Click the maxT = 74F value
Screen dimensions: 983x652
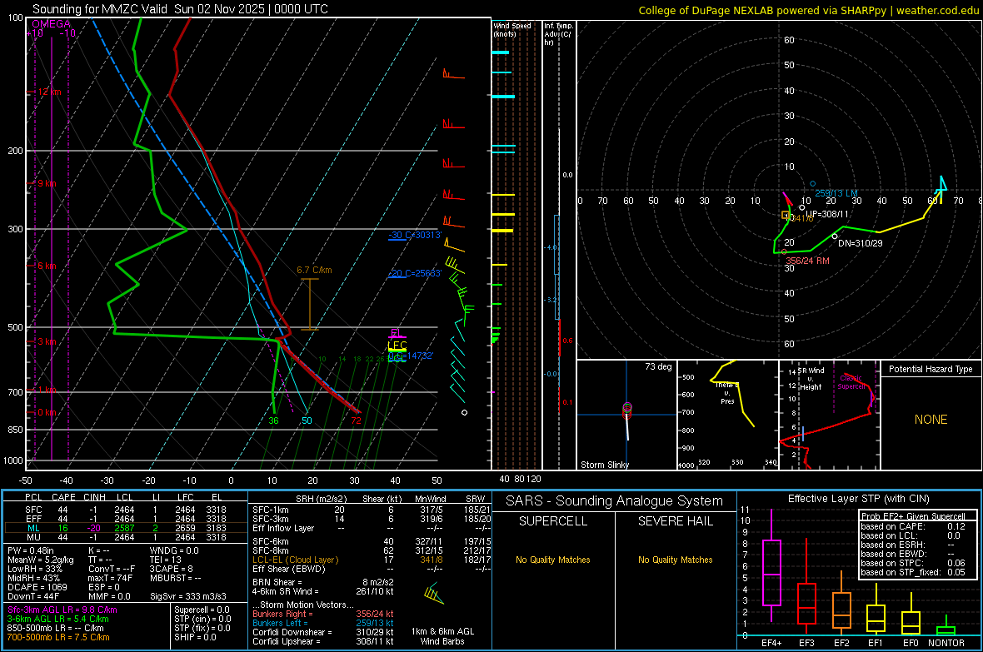pyautogui.click(x=110, y=578)
